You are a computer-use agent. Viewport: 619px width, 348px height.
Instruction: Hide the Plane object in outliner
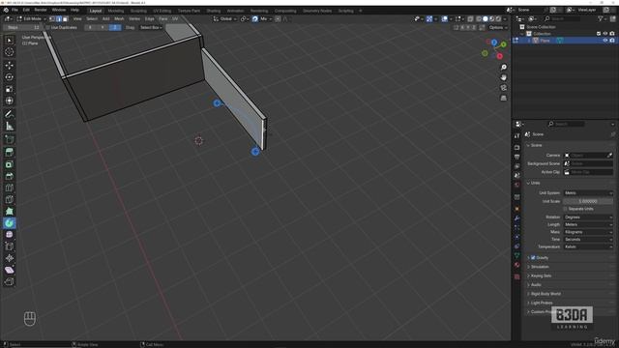[605, 41]
